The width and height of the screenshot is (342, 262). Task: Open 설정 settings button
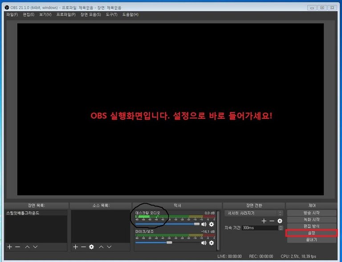coord(312,233)
